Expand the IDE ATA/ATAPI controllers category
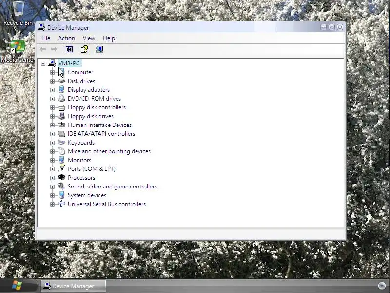390x293 pixels. 52,134
